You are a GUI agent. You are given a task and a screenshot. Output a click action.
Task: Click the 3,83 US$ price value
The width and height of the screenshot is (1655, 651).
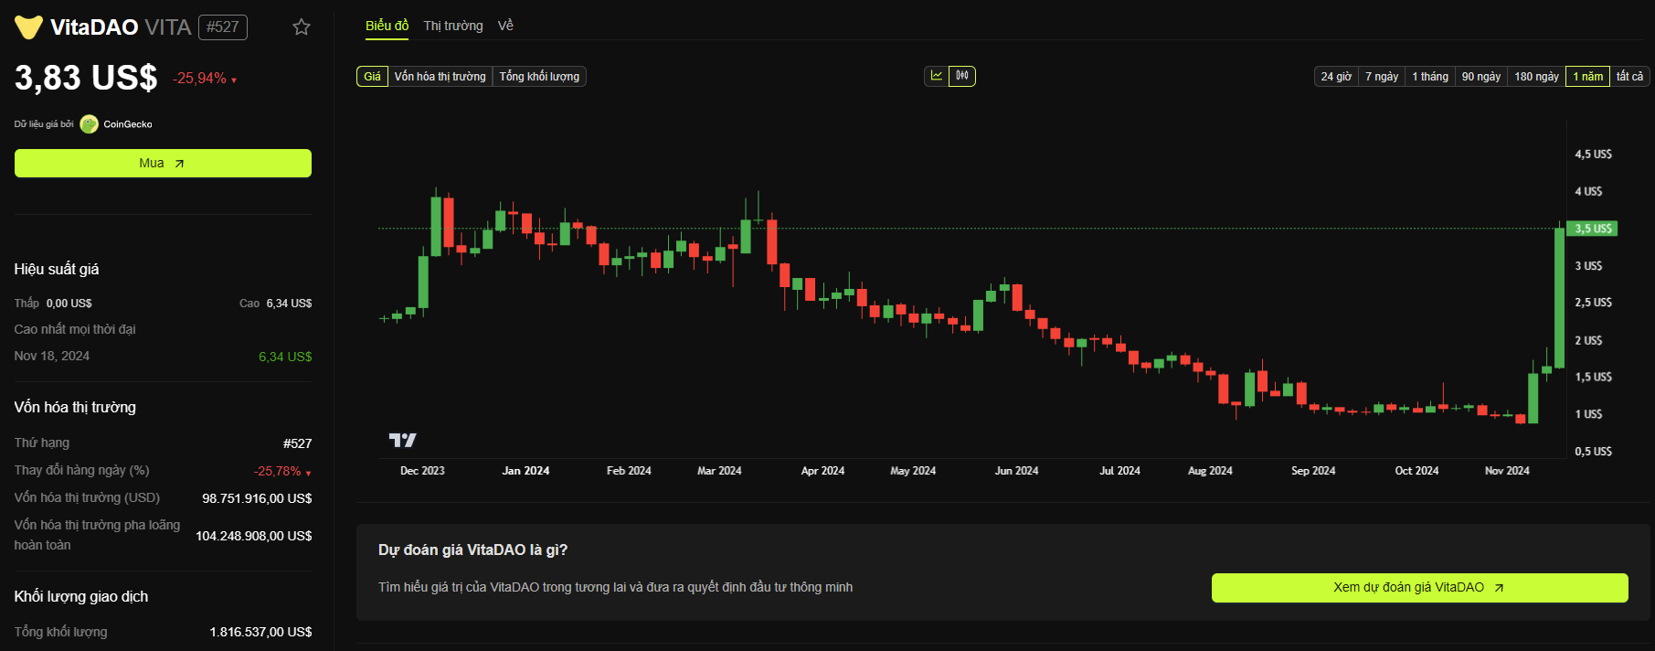[86, 78]
